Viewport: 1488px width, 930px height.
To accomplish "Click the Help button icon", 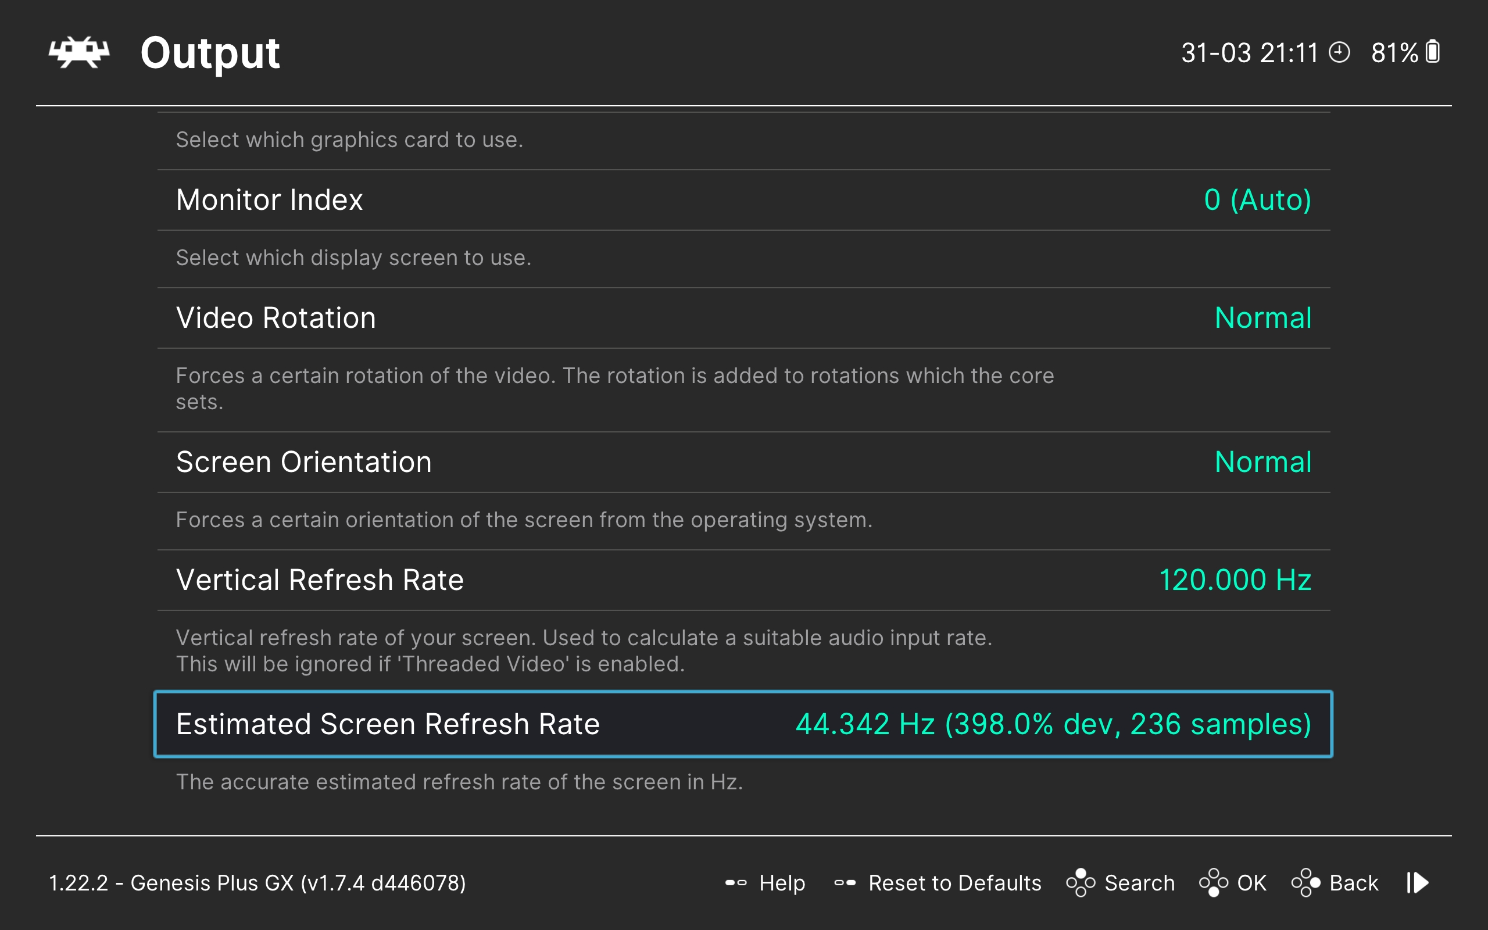I will coord(735,883).
